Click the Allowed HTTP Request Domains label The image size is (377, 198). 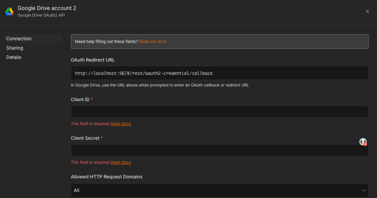[x=106, y=177]
